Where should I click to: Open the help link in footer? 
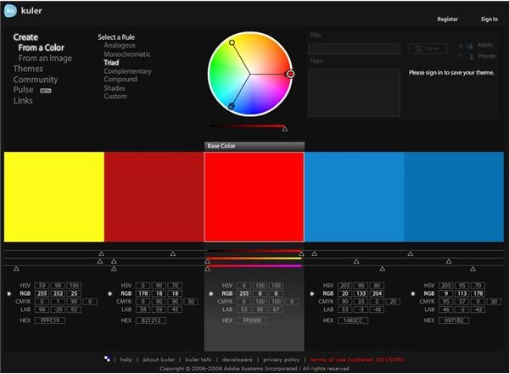126,360
